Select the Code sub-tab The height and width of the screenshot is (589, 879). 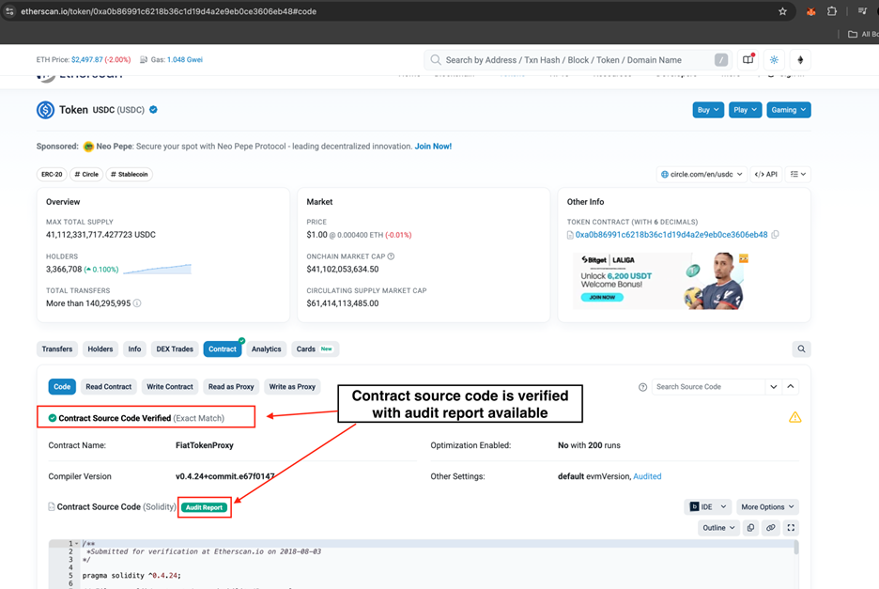click(62, 386)
